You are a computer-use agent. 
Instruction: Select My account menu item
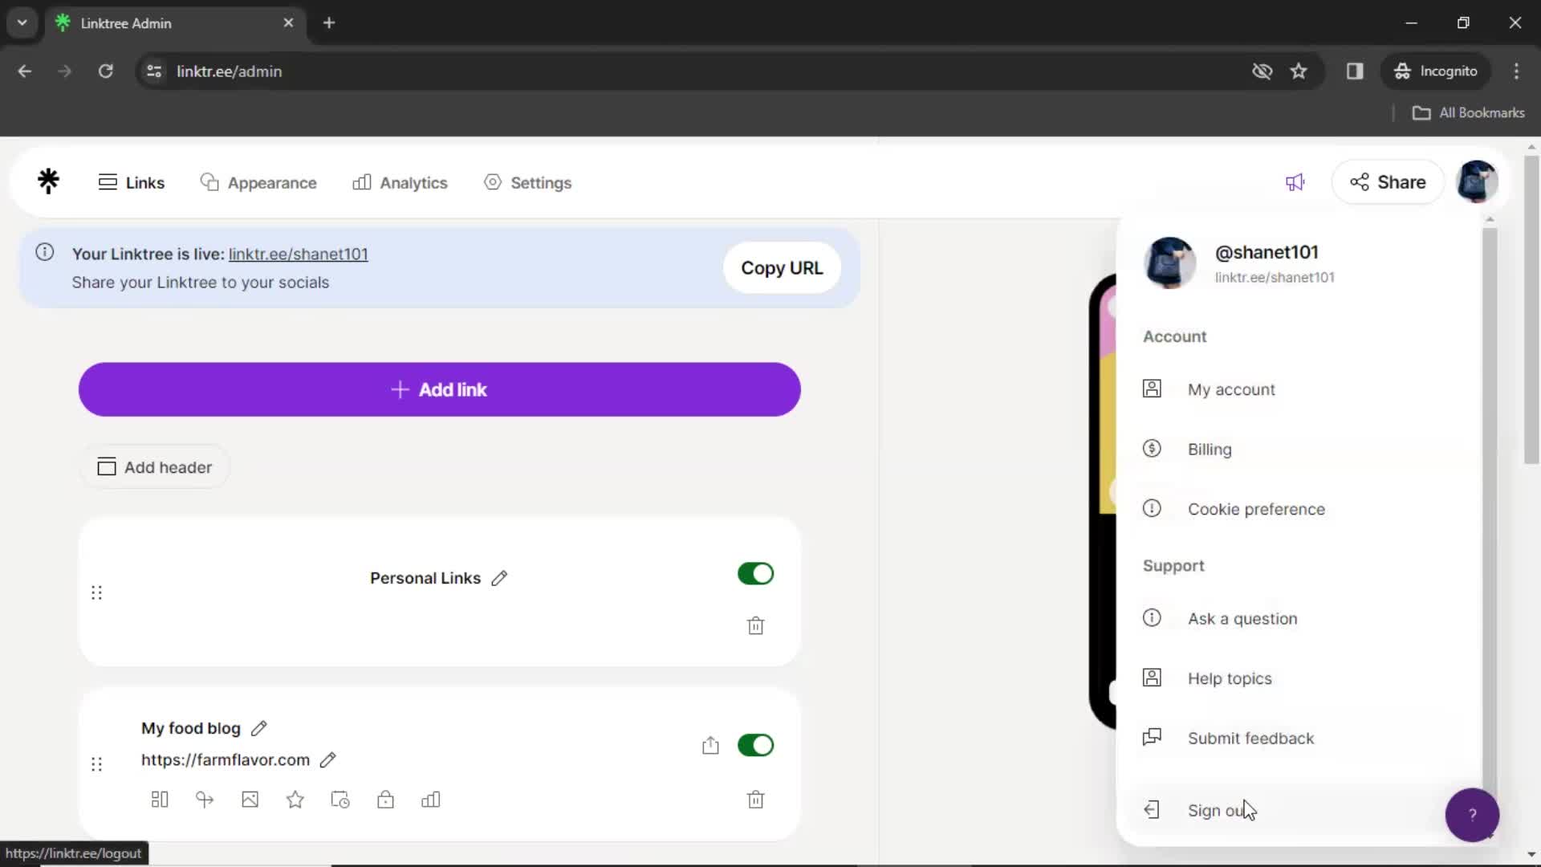pos(1300,389)
